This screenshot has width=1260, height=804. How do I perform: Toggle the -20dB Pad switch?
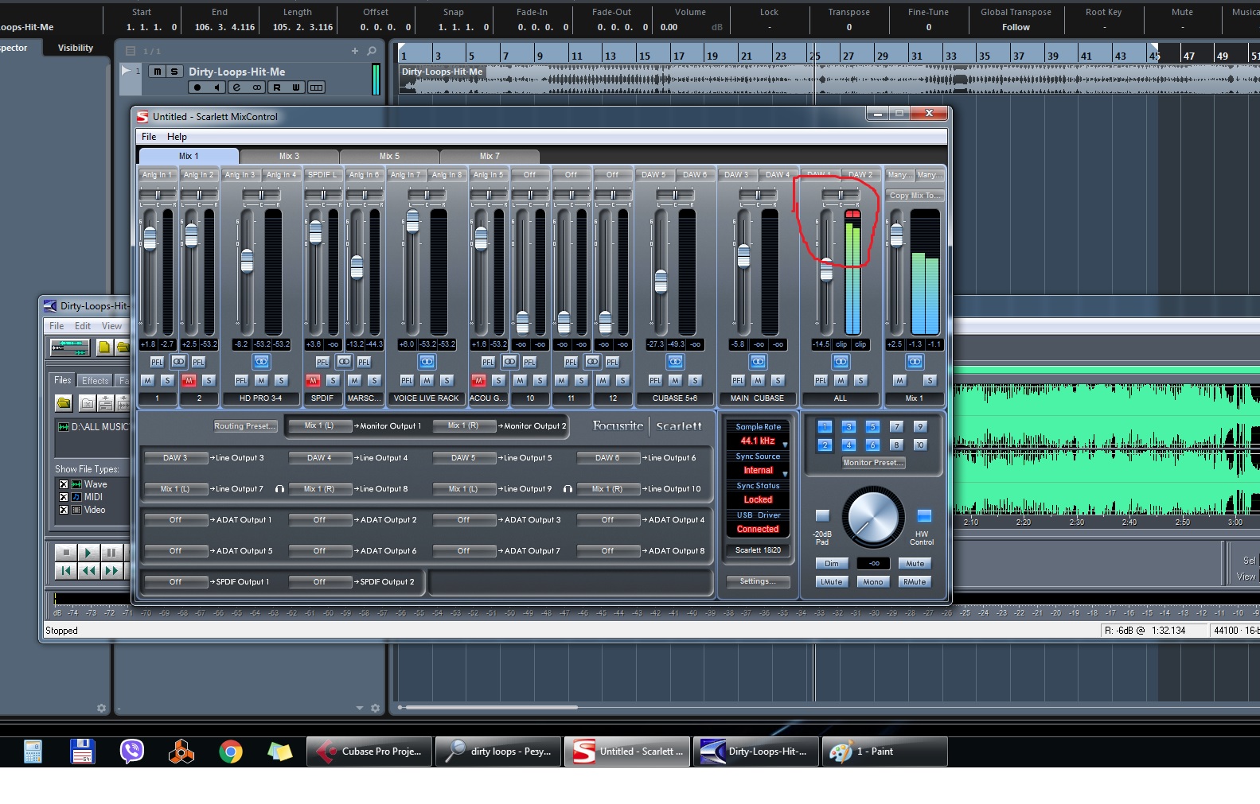click(822, 515)
